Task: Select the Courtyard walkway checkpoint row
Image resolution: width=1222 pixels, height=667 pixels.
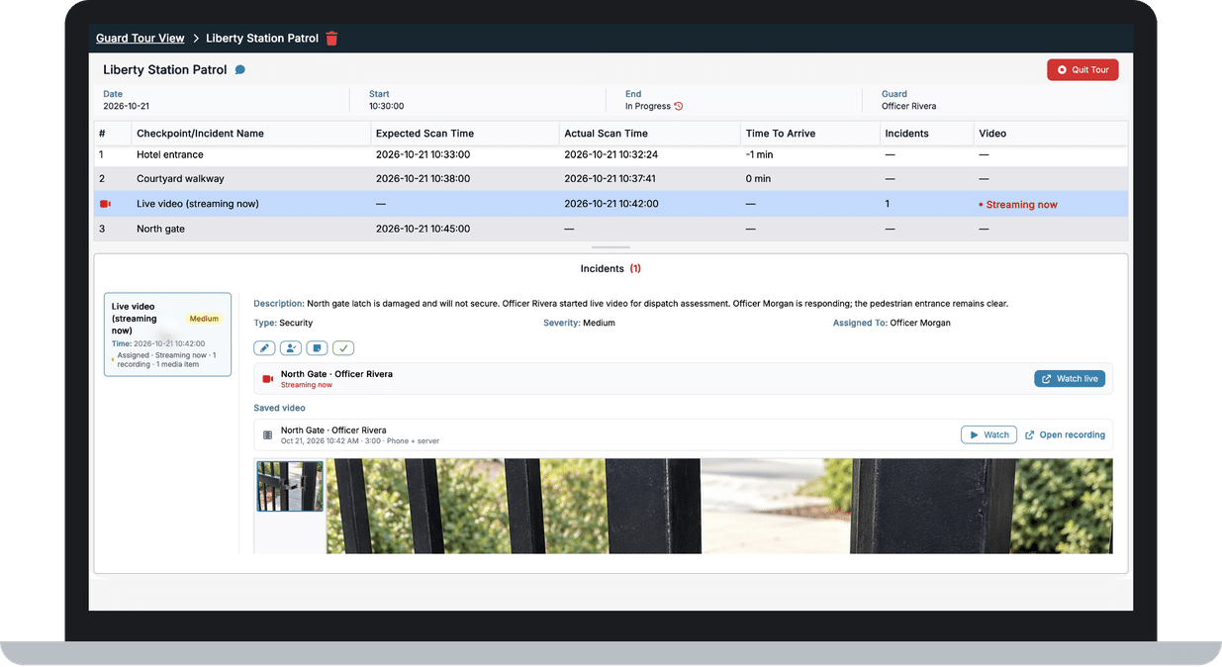Action: (x=611, y=179)
